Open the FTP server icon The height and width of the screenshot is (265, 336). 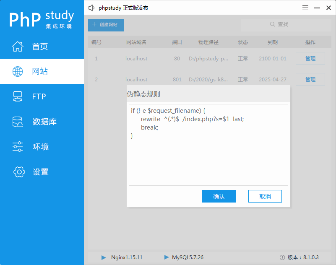(18, 96)
